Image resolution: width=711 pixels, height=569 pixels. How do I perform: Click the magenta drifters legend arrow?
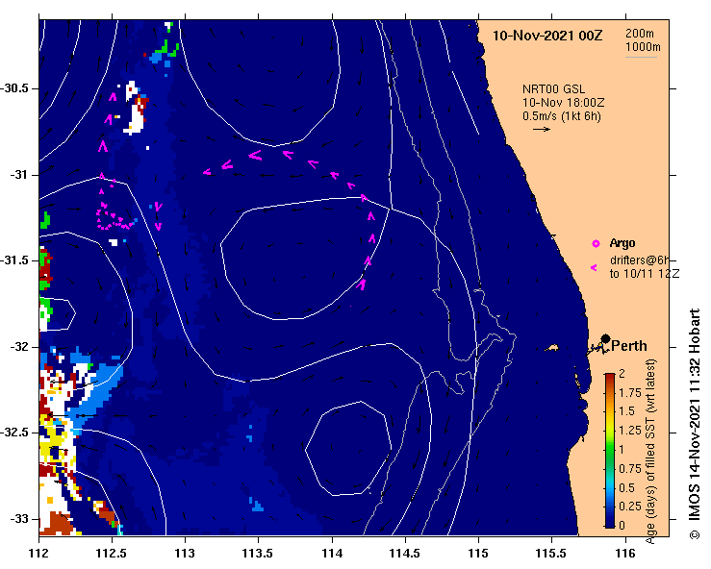[x=594, y=268]
